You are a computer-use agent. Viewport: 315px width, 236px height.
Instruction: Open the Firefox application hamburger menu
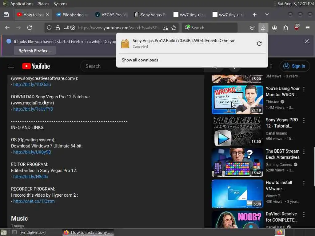coord(308,28)
